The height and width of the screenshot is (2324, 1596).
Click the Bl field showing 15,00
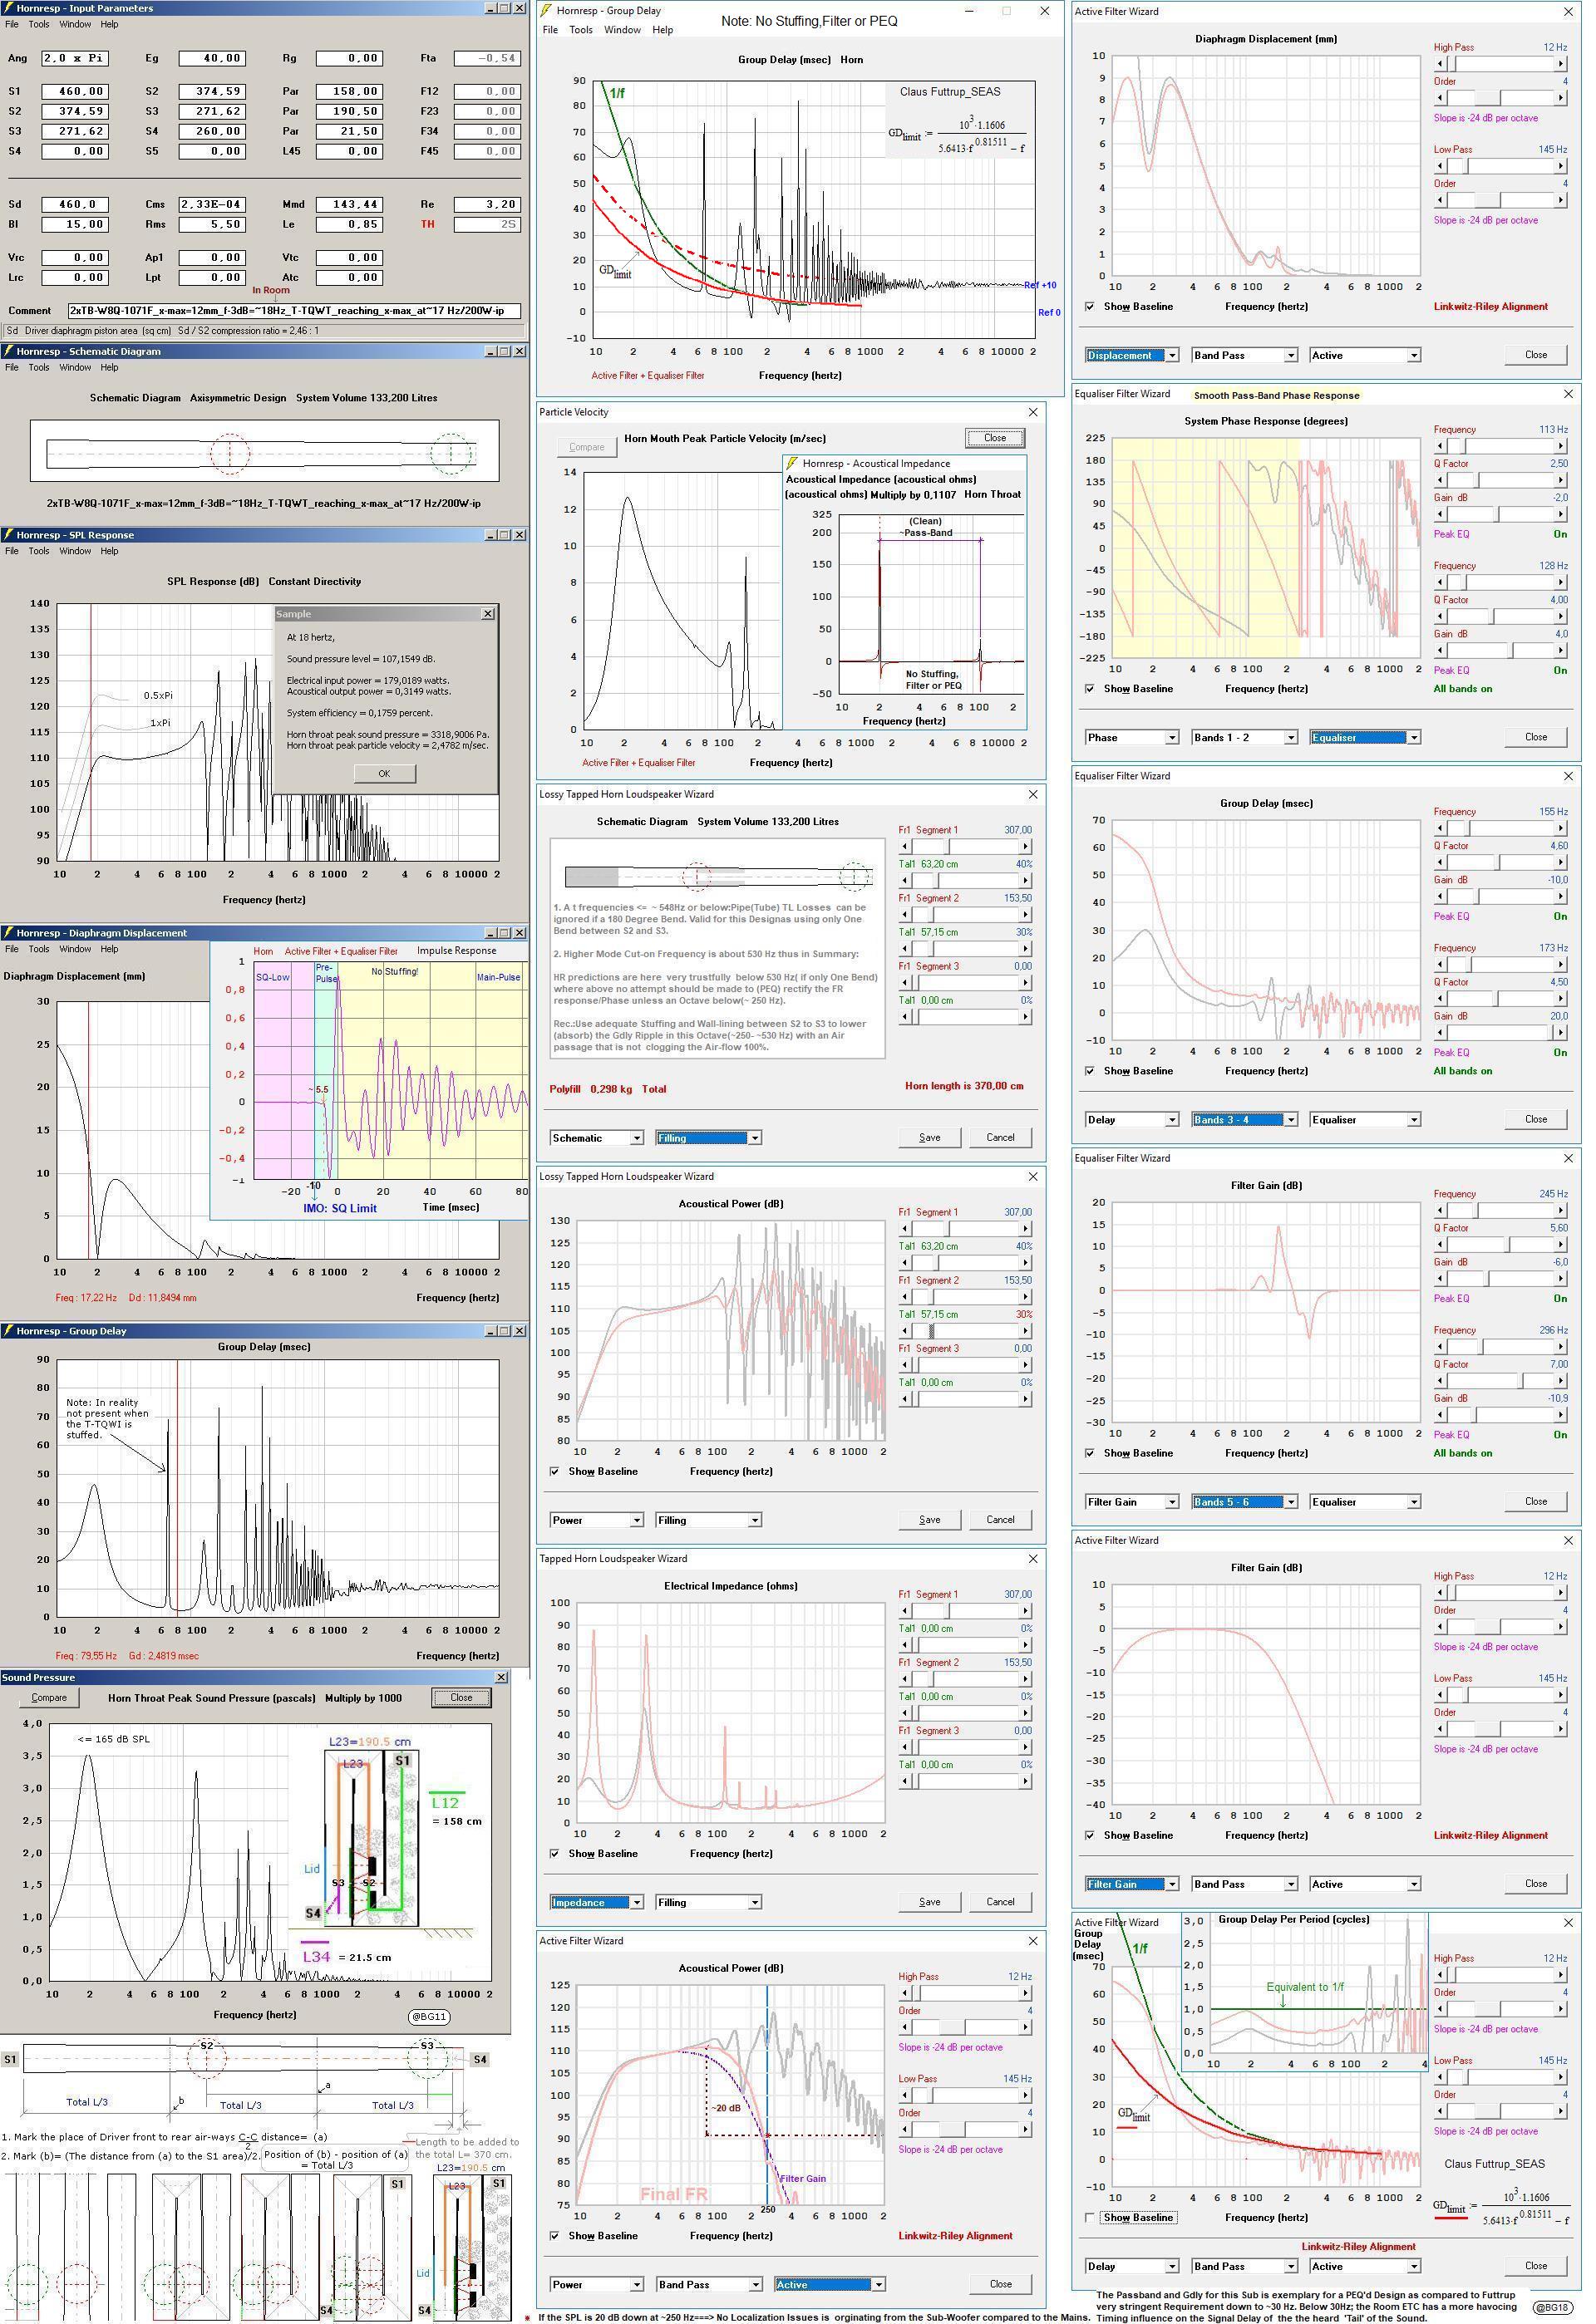tap(74, 224)
